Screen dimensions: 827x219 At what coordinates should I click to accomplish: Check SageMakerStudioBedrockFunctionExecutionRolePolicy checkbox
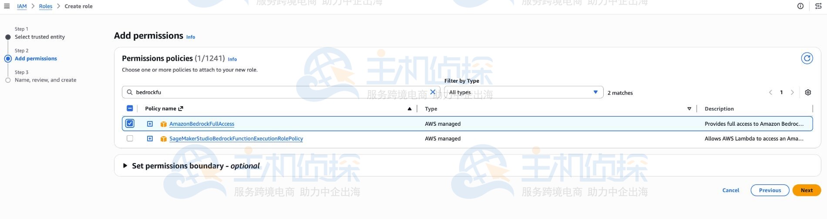click(x=130, y=138)
